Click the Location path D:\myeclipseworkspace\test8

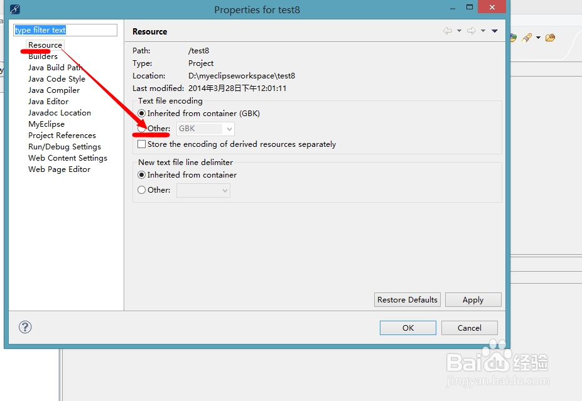pyautogui.click(x=242, y=76)
